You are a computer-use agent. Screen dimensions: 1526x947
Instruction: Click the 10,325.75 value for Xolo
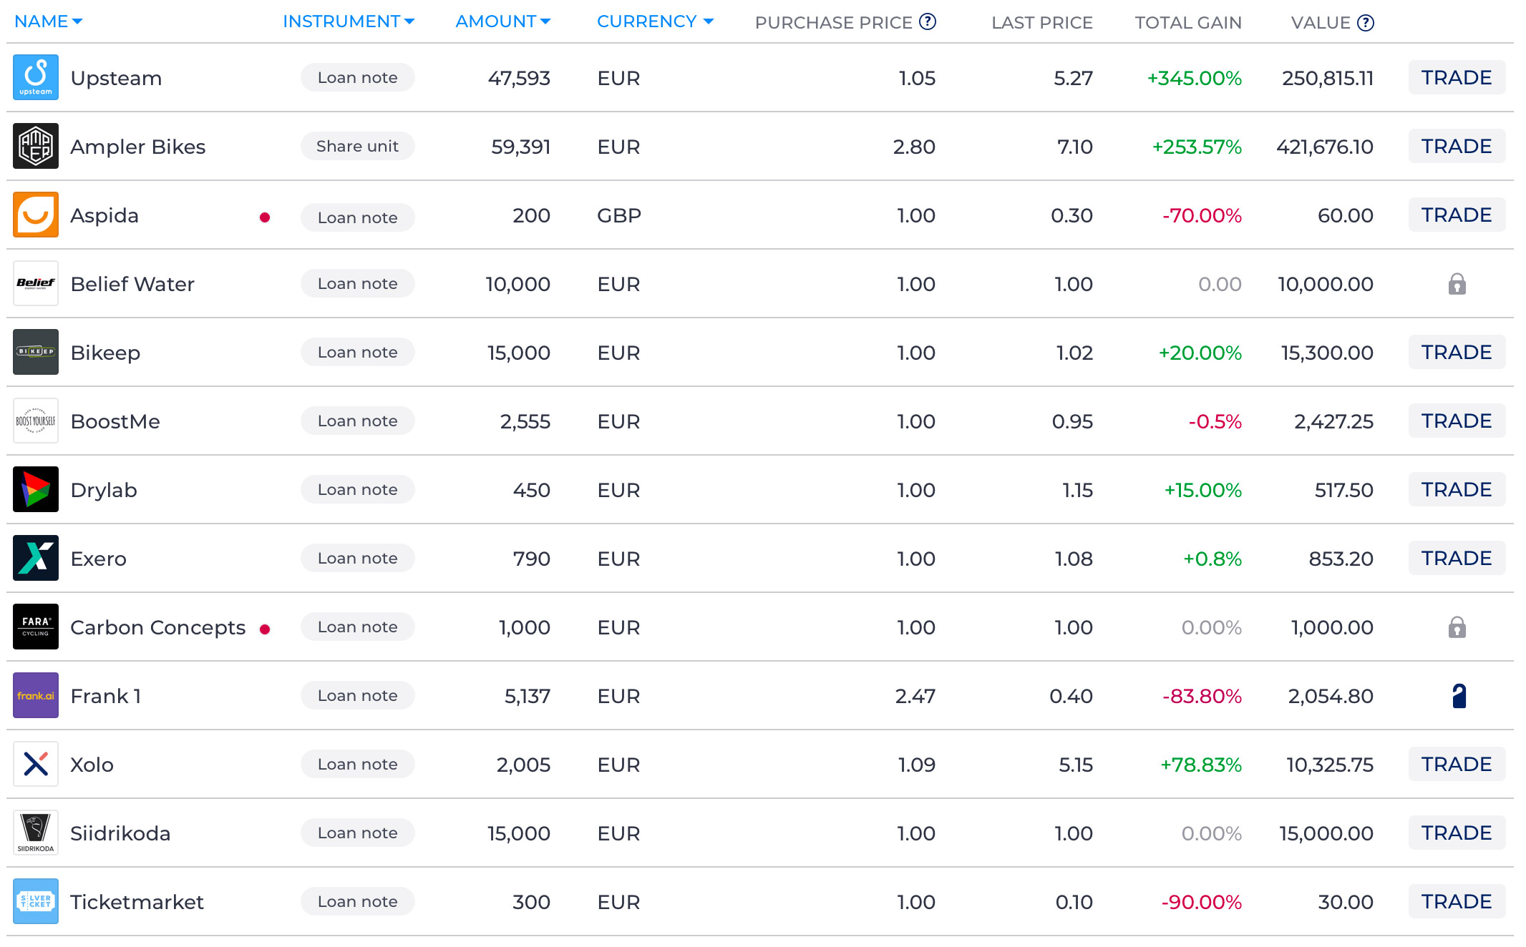click(x=1330, y=765)
